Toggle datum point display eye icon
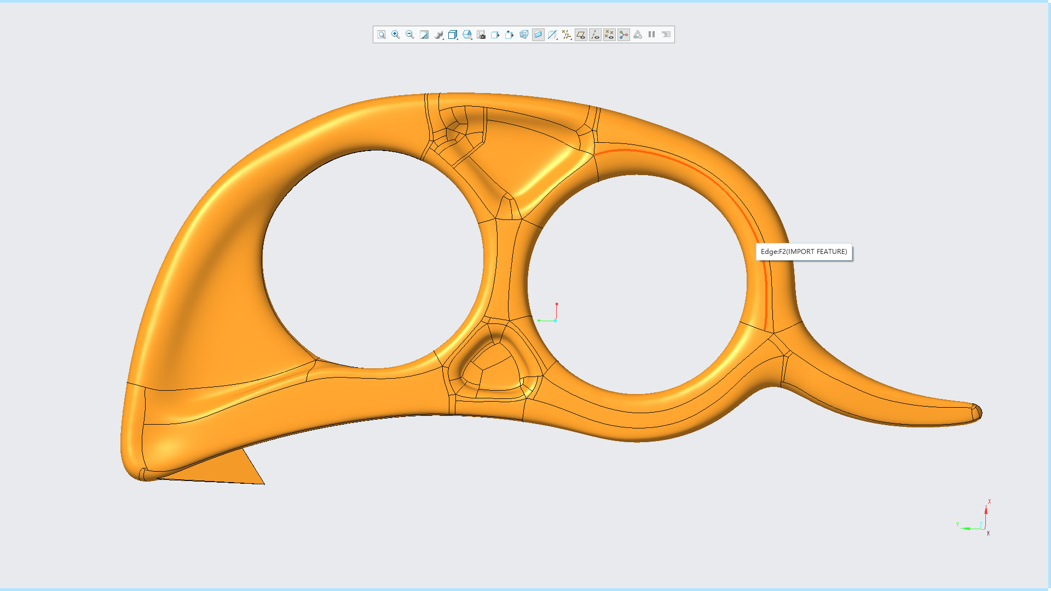The height and width of the screenshot is (591, 1051). pos(609,34)
